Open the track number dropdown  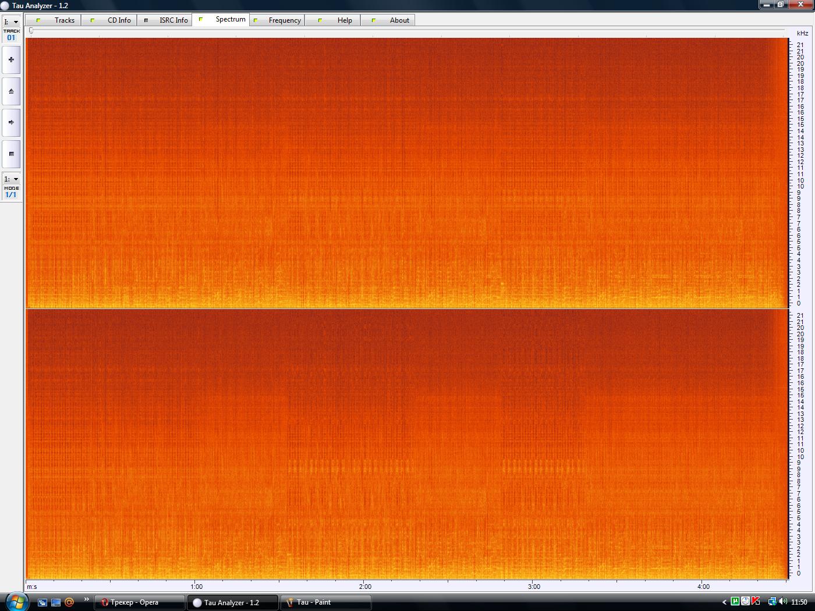(x=11, y=22)
